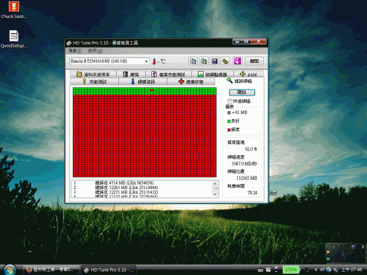Click the 5947.9 MB/秒 scan speed value

pyautogui.click(x=244, y=164)
